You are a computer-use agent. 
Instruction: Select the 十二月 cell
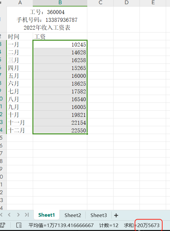[20, 130]
